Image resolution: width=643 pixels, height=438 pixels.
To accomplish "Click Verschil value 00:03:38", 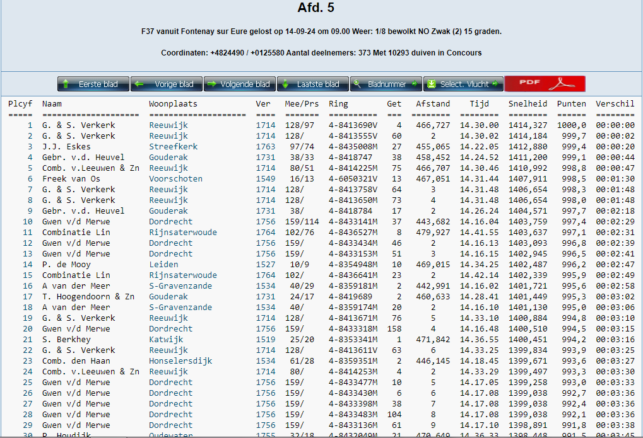I will (615, 425).
